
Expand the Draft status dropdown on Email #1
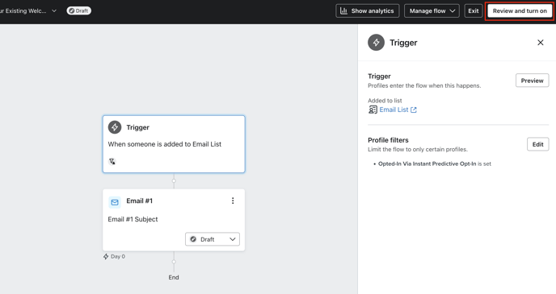(x=213, y=239)
